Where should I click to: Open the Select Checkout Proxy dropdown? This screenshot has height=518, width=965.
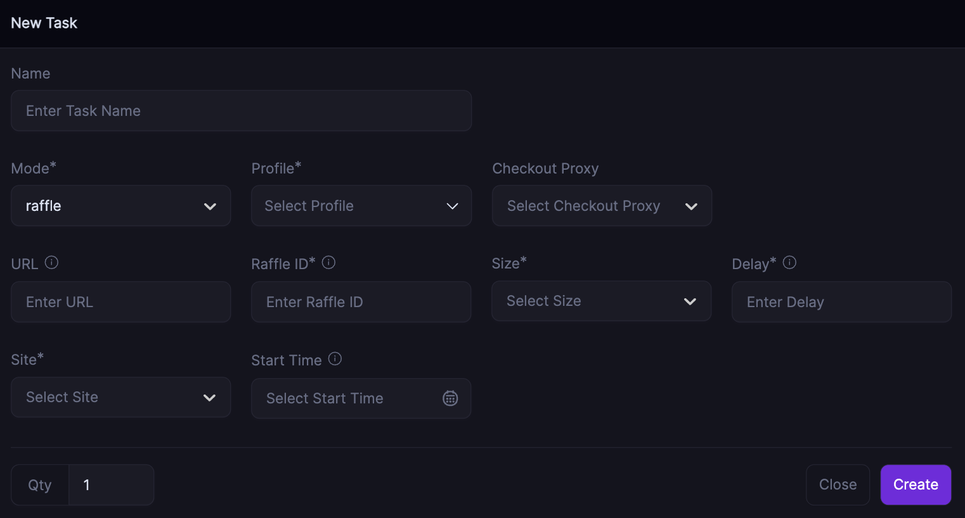click(602, 206)
